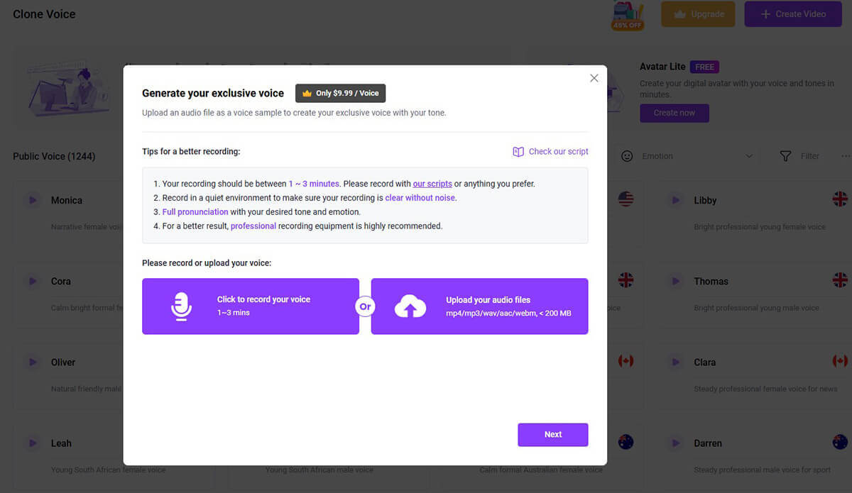Click the Next button
The height and width of the screenshot is (493, 852).
(552, 435)
